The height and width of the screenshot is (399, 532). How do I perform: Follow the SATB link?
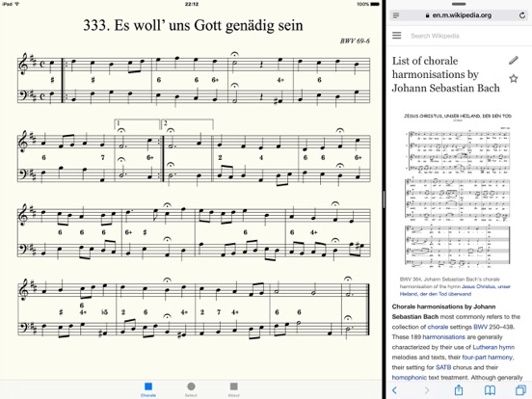[x=443, y=367]
